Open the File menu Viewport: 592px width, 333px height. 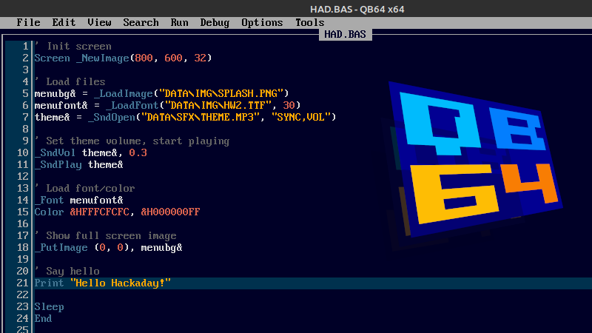pyautogui.click(x=28, y=22)
